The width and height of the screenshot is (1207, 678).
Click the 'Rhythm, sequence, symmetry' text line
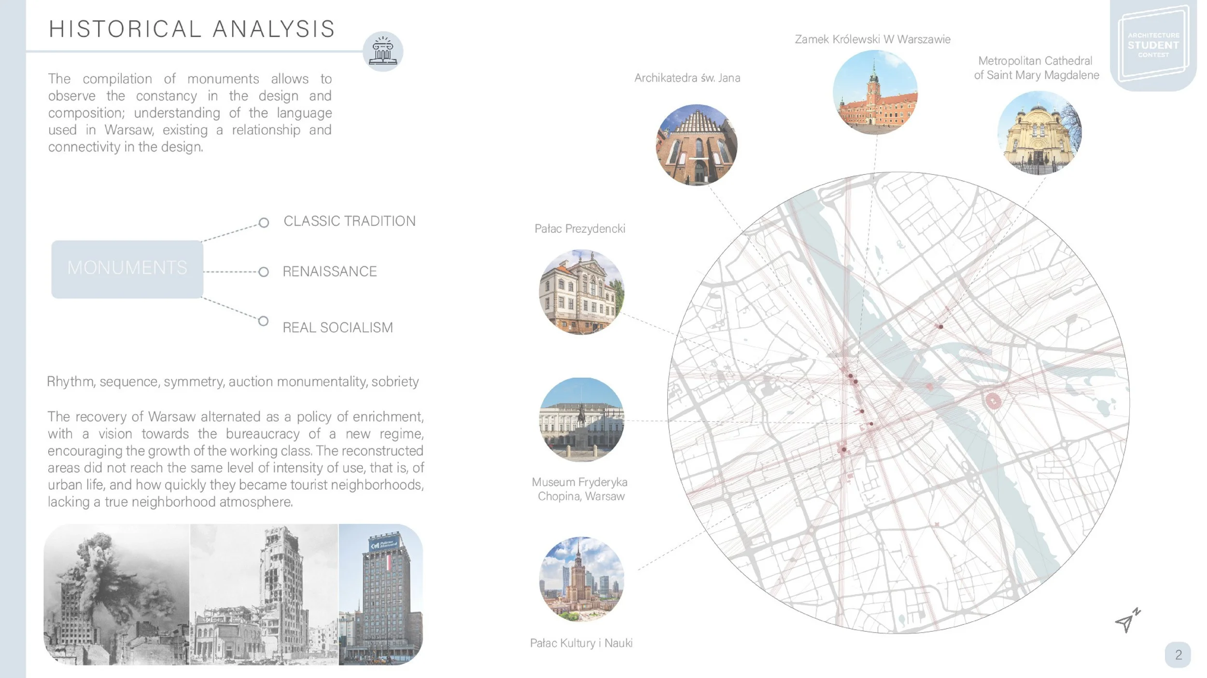(233, 381)
